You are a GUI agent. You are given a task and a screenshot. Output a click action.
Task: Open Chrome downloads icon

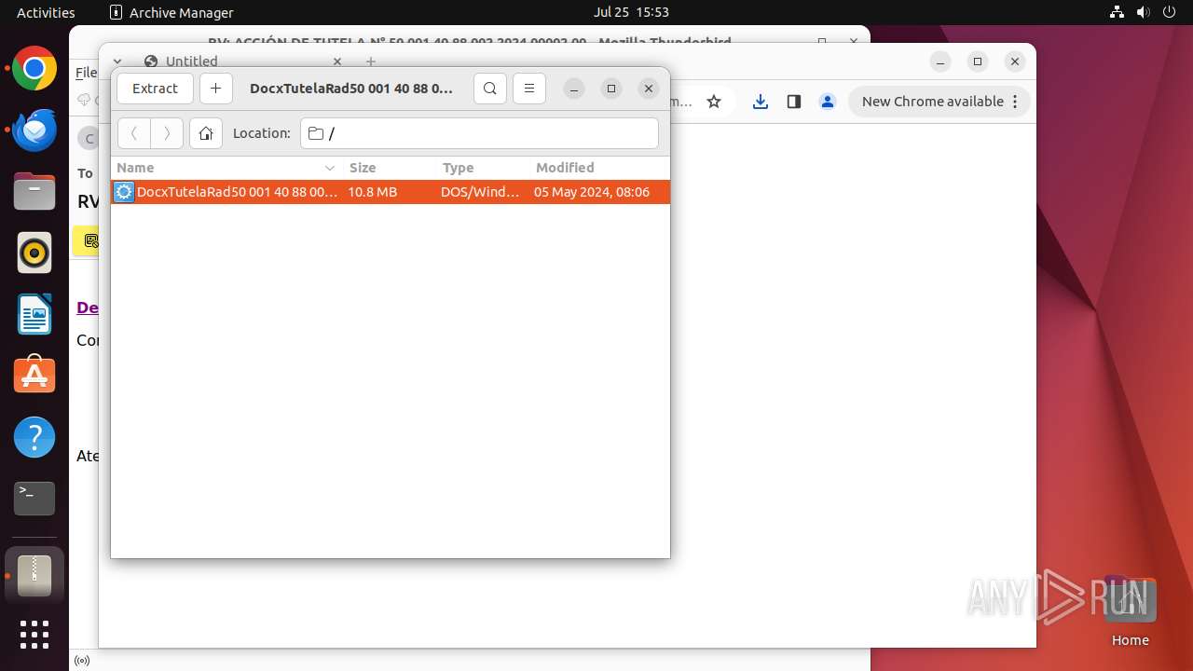tap(761, 102)
